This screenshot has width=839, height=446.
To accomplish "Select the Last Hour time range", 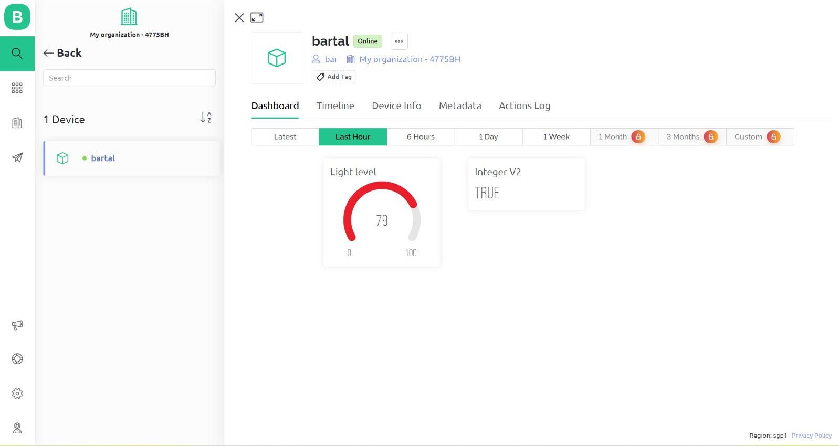I will 353,137.
